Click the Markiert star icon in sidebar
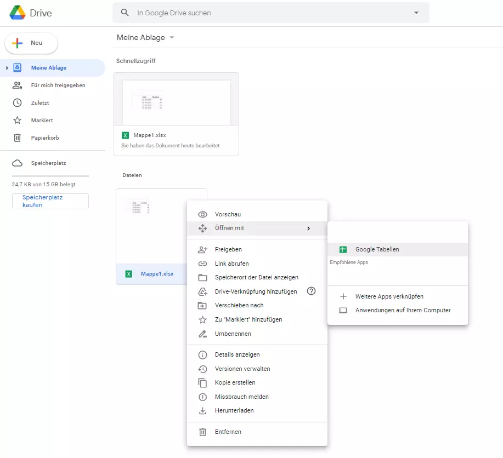This screenshot has height=458, width=503. pyautogui.click(x=18, y=120)
